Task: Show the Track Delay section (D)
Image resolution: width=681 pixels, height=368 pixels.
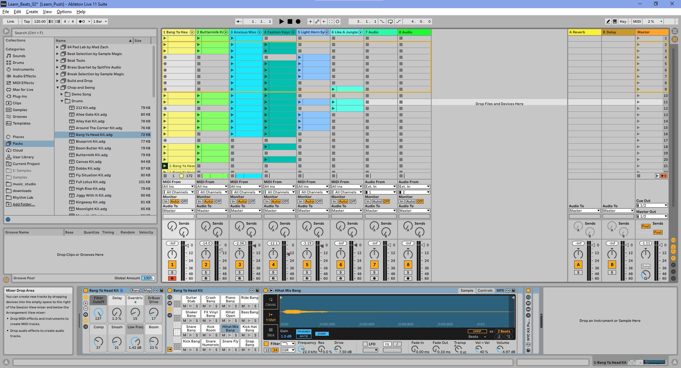Action: tap(674, 266)
